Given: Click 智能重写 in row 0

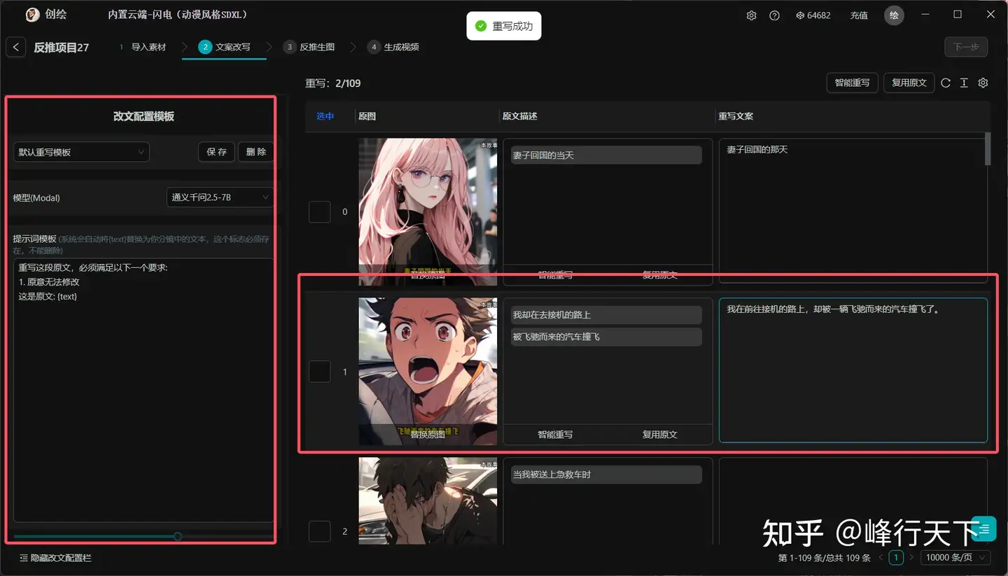Looking at the screenshot, I should (x=555, y=275).
